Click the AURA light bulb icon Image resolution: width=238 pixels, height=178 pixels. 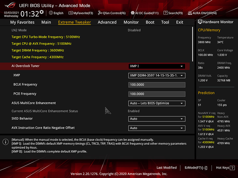[190, 13]
